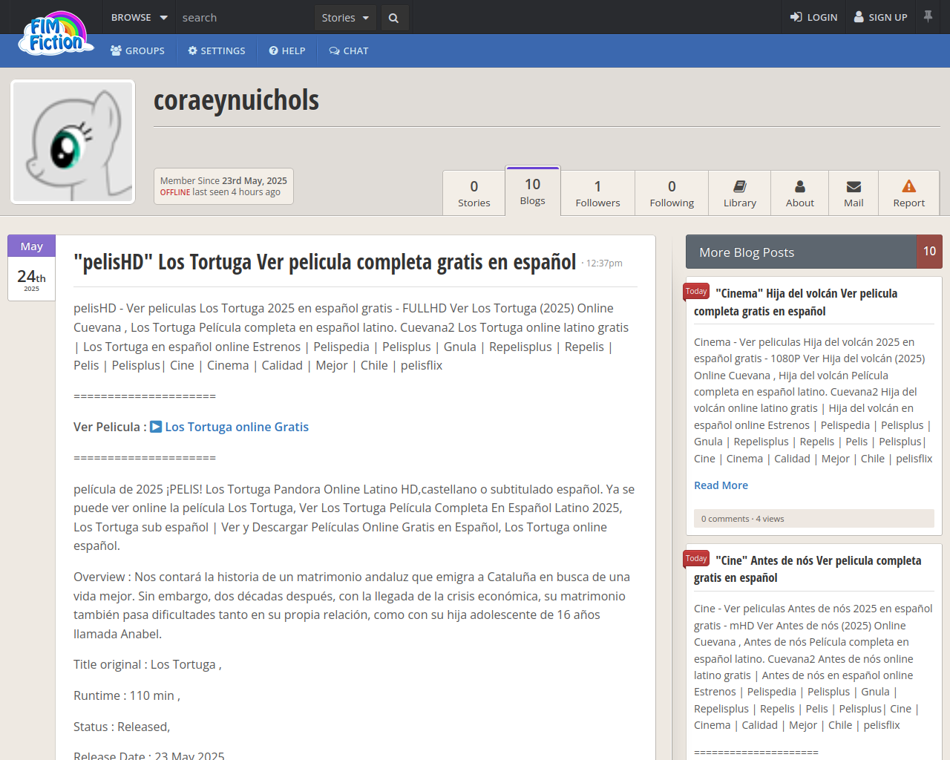Open the Los Tortuga blog post title

[x=324, y=262]
